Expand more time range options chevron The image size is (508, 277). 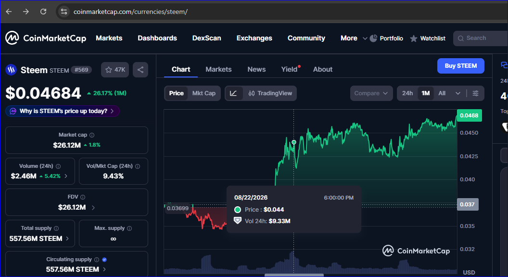(x=458, y=93)
